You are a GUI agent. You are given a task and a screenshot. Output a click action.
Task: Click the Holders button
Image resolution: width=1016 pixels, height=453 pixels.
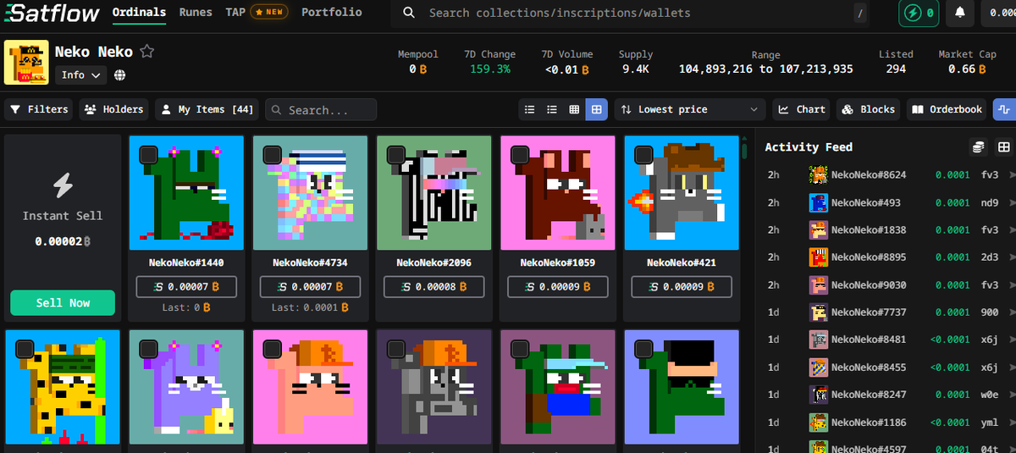pos(114,109)
